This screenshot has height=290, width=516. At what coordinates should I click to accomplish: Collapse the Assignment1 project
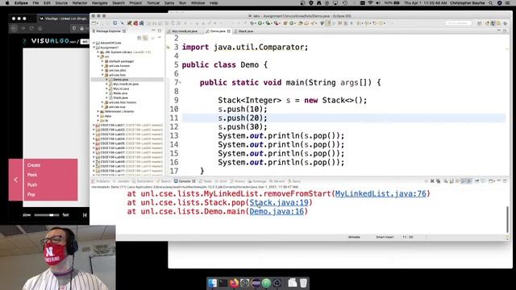coord(94,48)
